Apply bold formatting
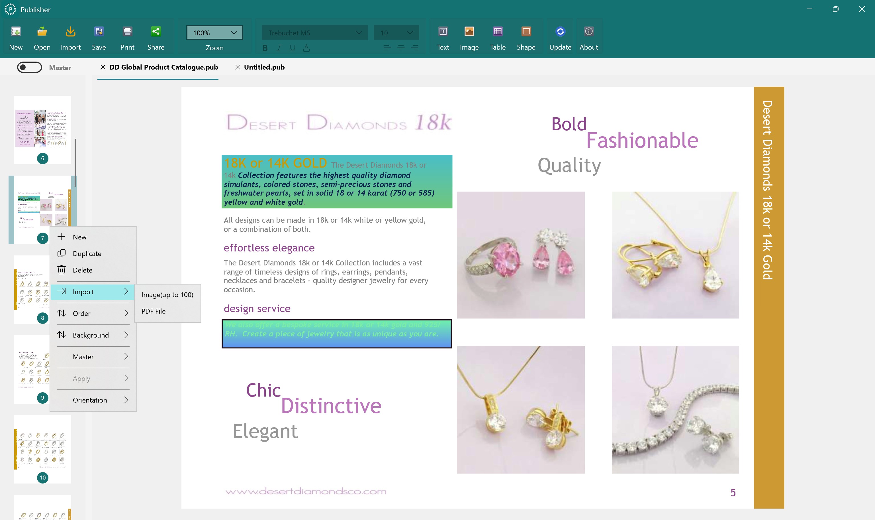Image resolution: width=875 pixels, height=520 pixels. click(265, 48)
